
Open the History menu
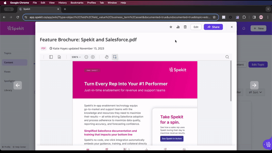[63, 3]
